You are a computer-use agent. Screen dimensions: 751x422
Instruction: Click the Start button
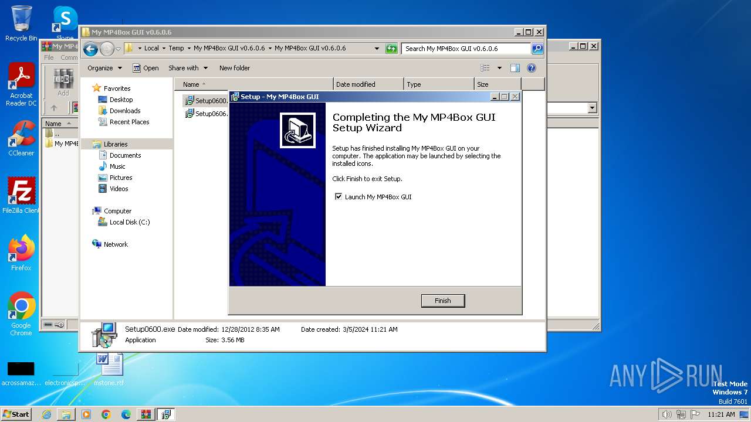click(16, 414)
